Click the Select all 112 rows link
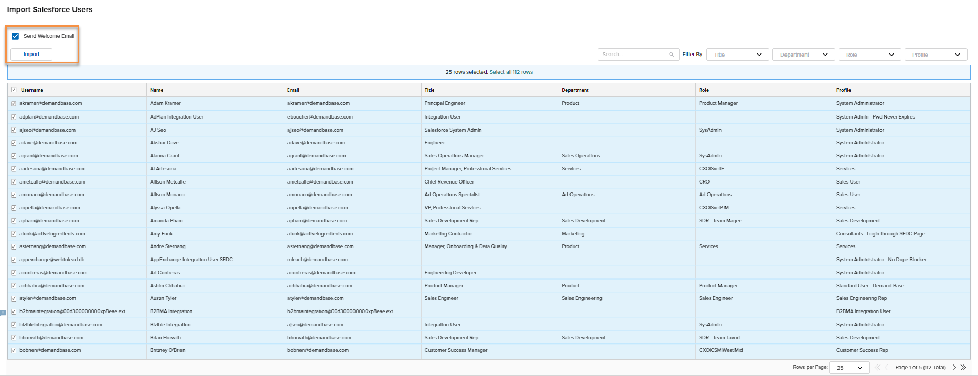The height and width of the screenshot is (376, 978). (511, 72)
